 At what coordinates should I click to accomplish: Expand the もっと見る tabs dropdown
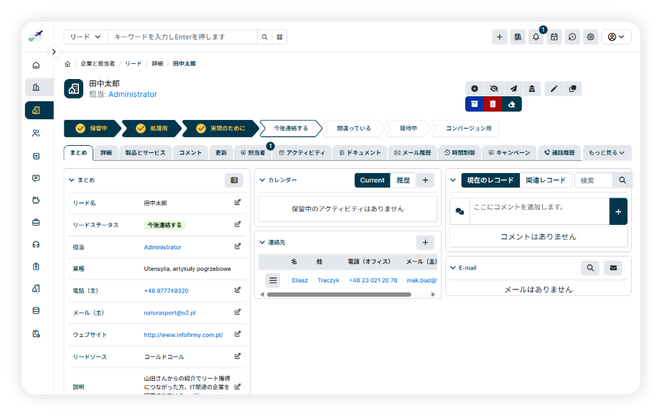tap(607, 152)
